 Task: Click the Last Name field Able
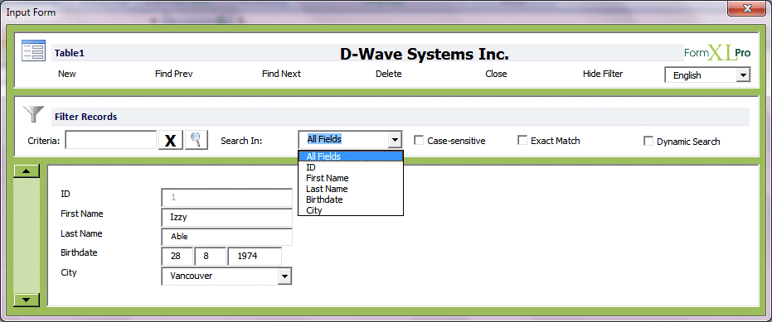[x=227, y=237]
